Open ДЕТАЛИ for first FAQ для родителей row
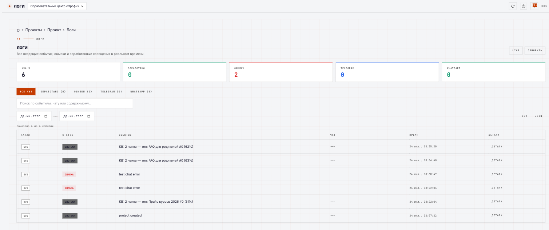Viewport: 549px width, 230px height. 497,147
